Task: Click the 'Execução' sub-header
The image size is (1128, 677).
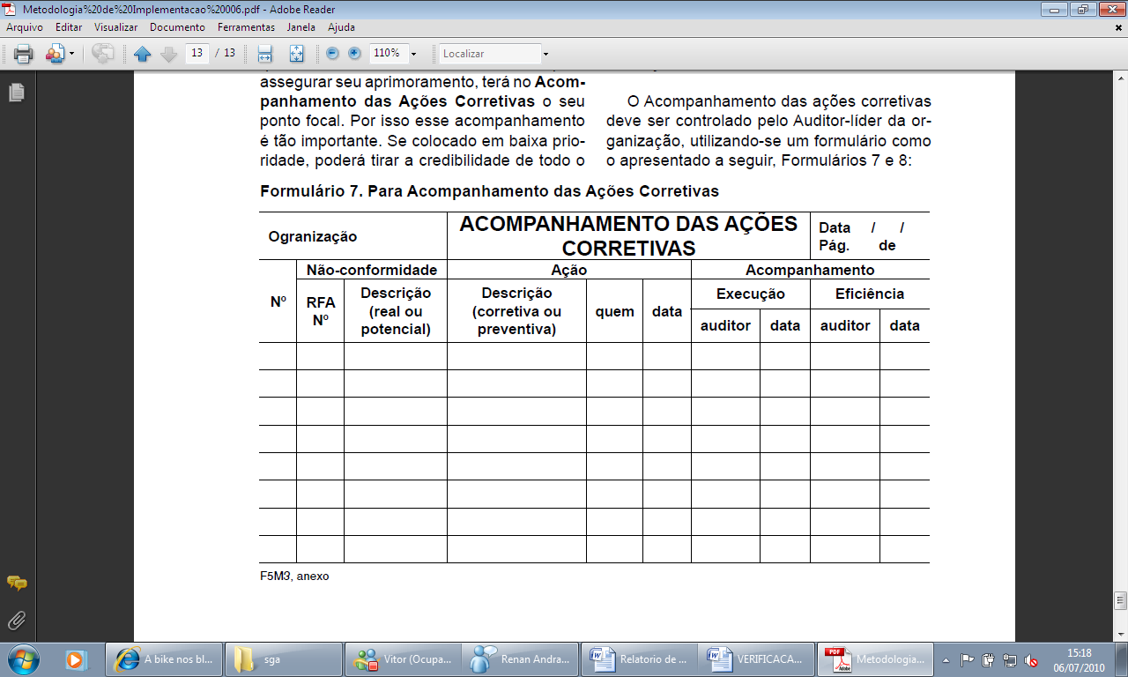Action: click(x=751, y=294)
